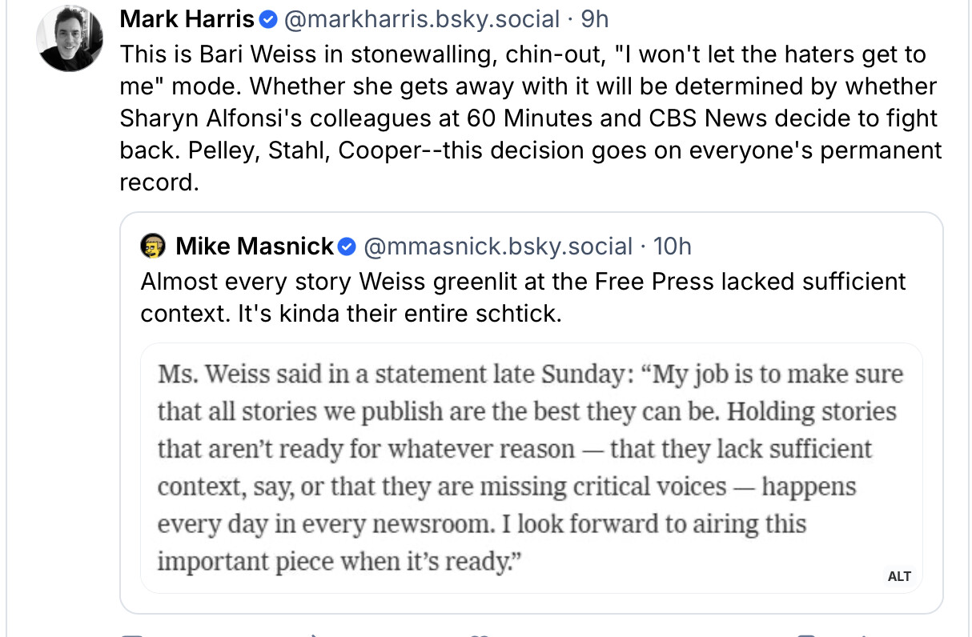Open the @markharris.bsky.social handle link
The height and width of the screenshot is (637, 972).
click(421, 18)
